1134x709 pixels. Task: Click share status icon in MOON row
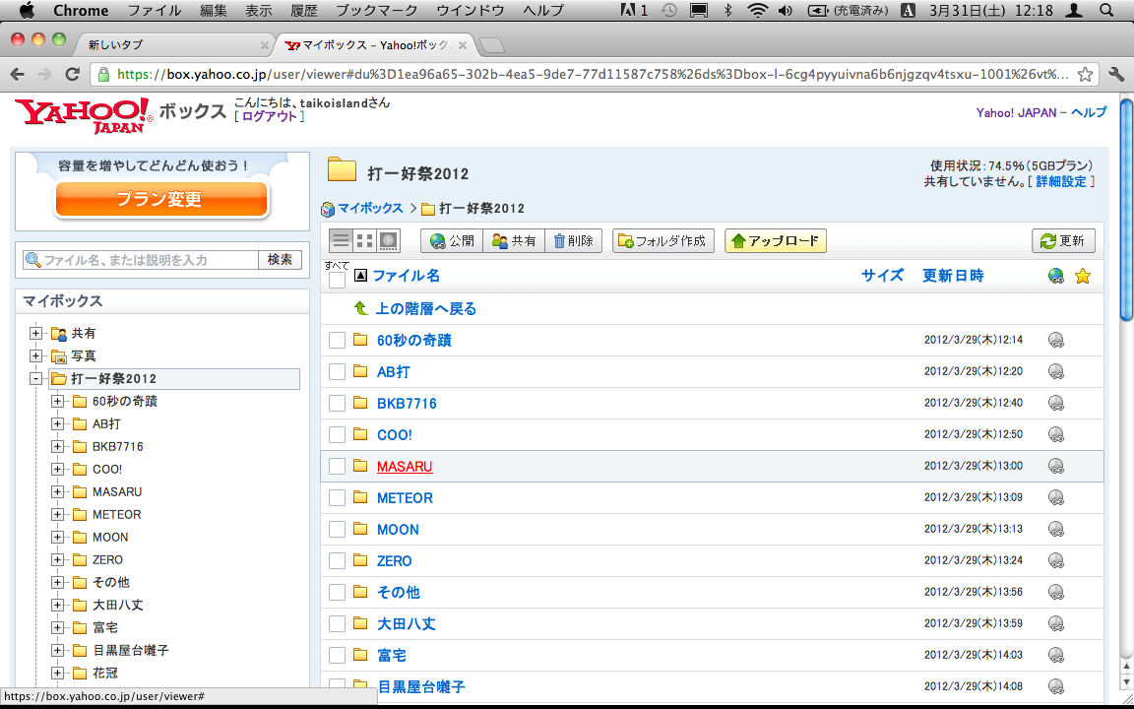click(x=1056, y=529)
